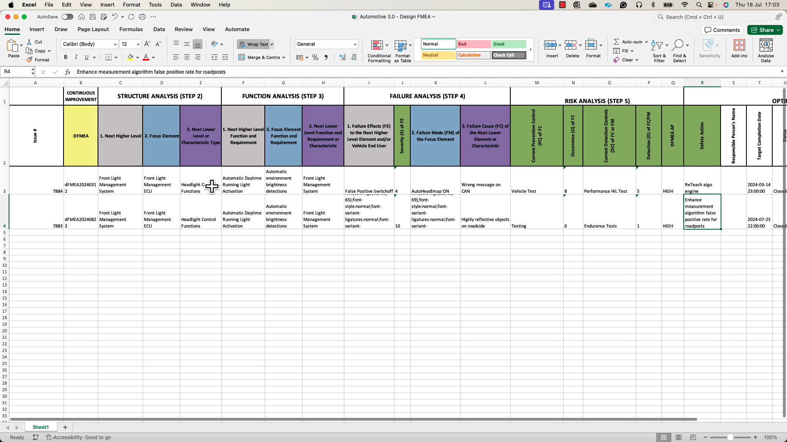This screenshot has width=787, height=442.
Task: Toggle Underline formatting
Action: tap(86, 57)
